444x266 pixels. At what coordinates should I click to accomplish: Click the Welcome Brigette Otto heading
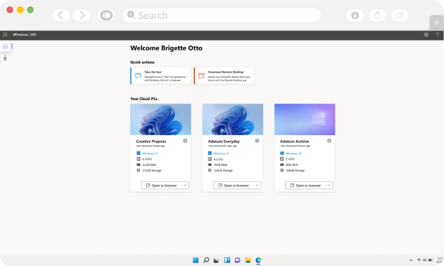pyautogui.click(x=166, y=48)
